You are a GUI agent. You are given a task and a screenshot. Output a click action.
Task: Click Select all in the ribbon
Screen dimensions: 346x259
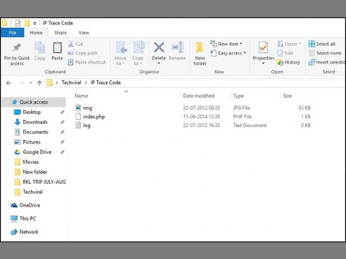click(x=322, y=44)
